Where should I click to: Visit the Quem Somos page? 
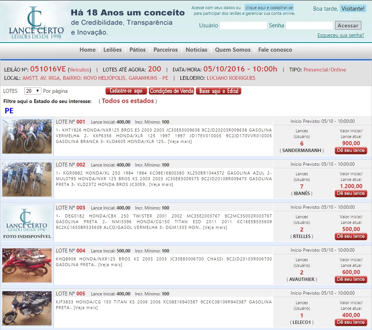pos(233,50)
